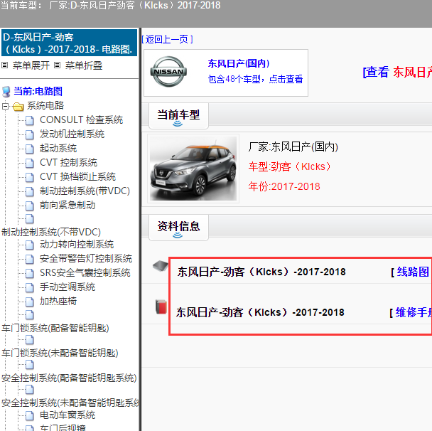Viewport: 432px width, 431px height.
Task: Click the 查看 东风日产 link
Action: click(x=397, y=73)
